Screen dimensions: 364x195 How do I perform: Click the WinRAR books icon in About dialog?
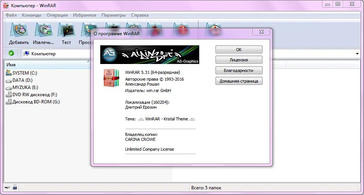(111, 78)
